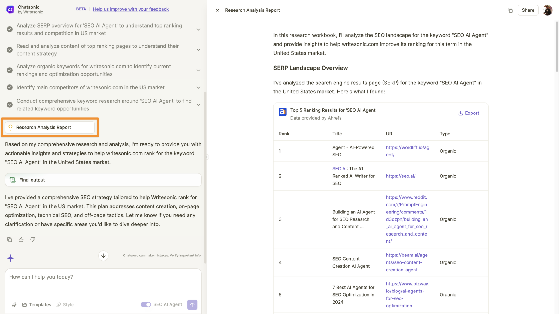The image size is (559, 314).
Task: Expand the SERP overview analysis step
Action: 198,29
